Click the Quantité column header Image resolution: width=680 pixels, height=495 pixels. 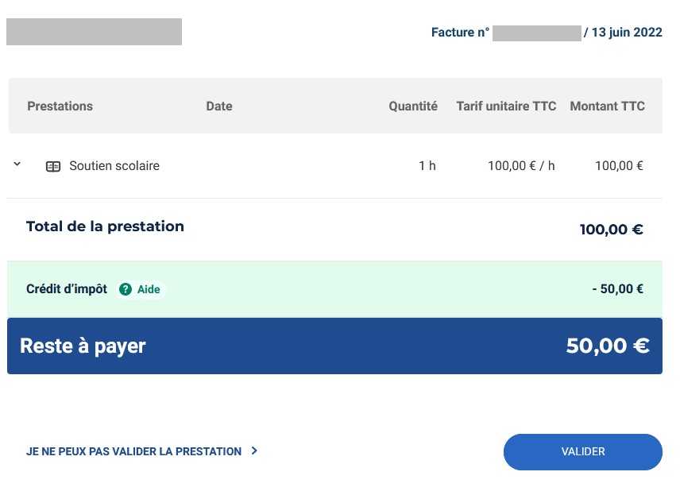pos(413,106)
